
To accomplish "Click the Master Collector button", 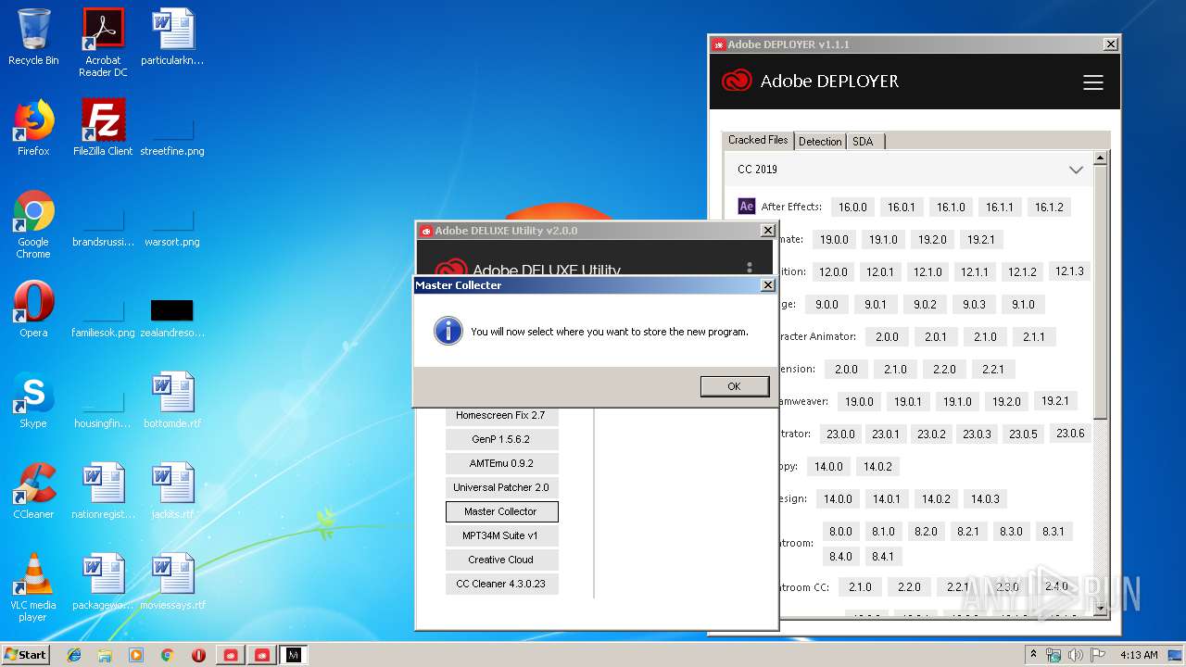I will [501, 511].
